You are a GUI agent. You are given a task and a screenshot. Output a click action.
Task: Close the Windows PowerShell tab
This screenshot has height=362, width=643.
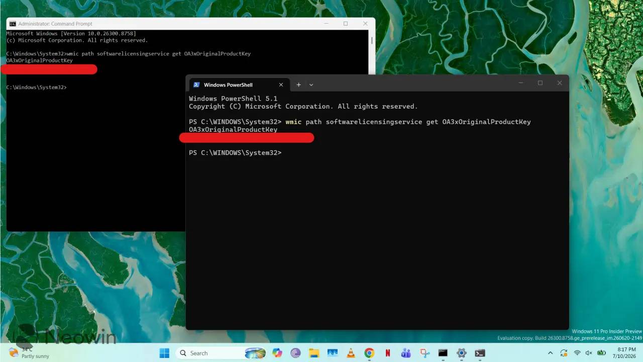pos(281,85)
